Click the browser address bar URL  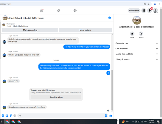pyautogui.click(x=6, y=4)
